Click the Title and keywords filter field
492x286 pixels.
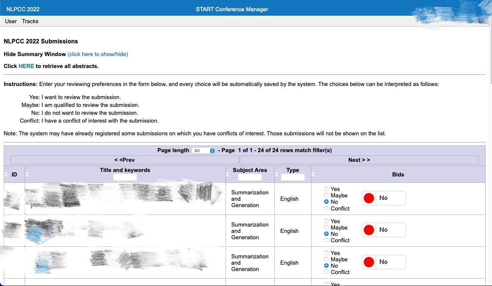tap(125, 178)
